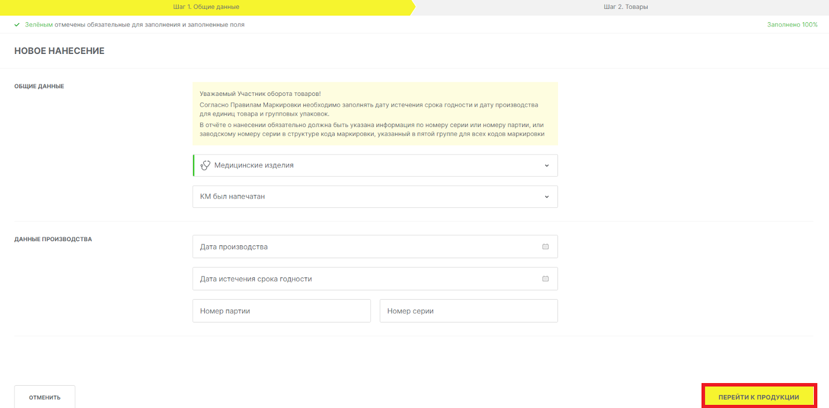This screenshot has width=829, height=408.
Task: Open Шаг 1. Общие данные step tab
Action: 206,7
